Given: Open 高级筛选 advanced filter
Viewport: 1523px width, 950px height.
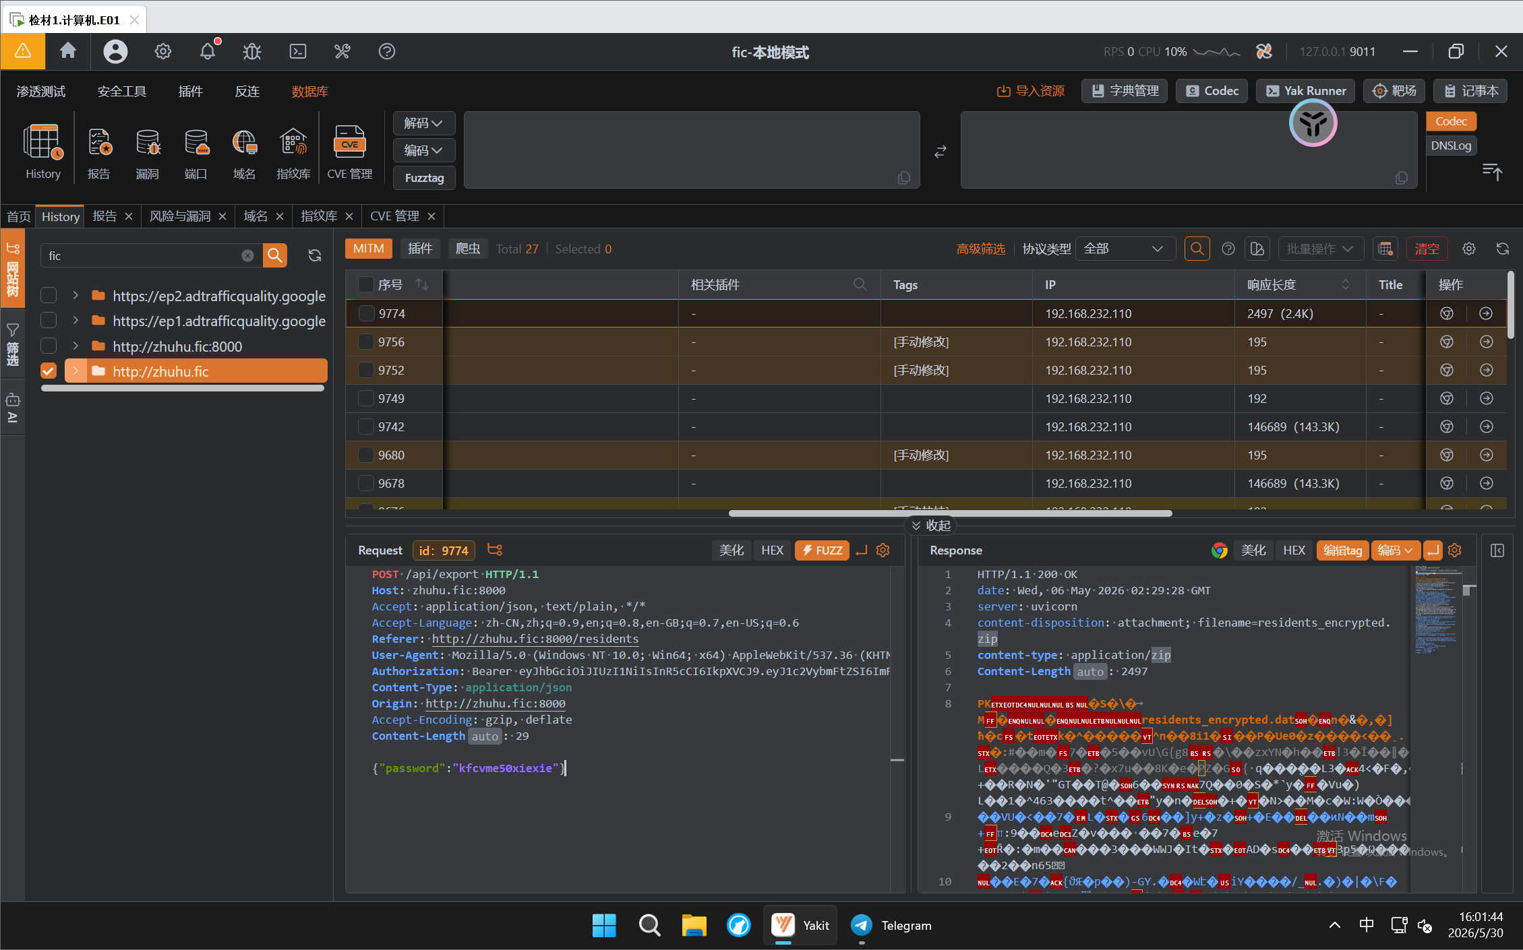Looking at the screenshot, I should coord(980,249).
